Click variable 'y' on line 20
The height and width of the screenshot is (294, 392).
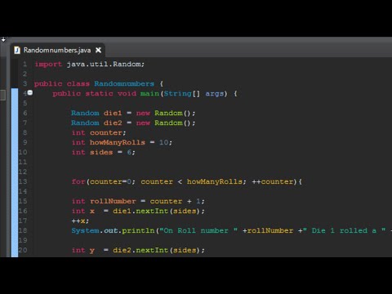[x=92, y=251]
